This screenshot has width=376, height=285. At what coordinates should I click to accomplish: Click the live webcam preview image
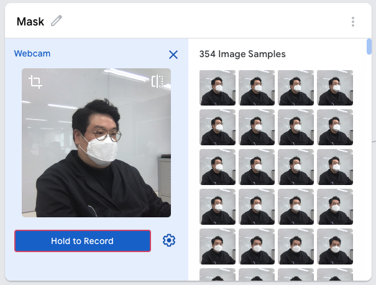[x=96, y=143]
